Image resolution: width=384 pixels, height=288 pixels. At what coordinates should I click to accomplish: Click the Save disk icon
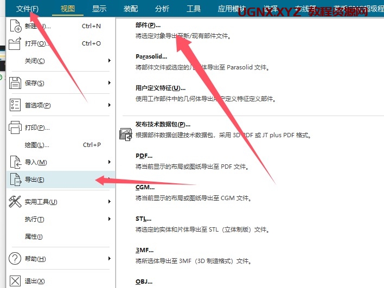point(16,83)
